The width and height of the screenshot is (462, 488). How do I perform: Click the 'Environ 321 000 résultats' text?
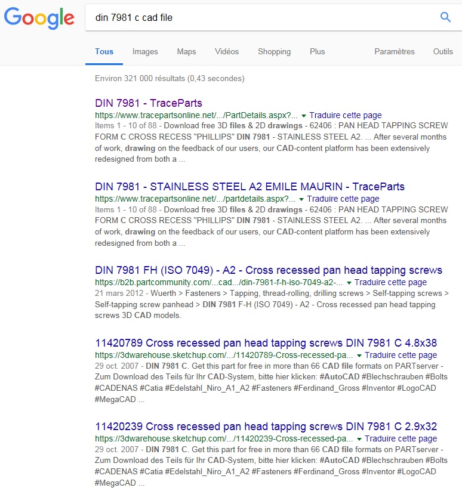point(170,78)
